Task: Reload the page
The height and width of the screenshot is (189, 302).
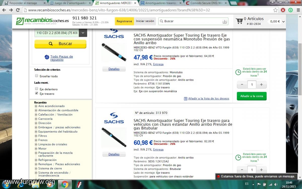Action: tap(18, 10)
